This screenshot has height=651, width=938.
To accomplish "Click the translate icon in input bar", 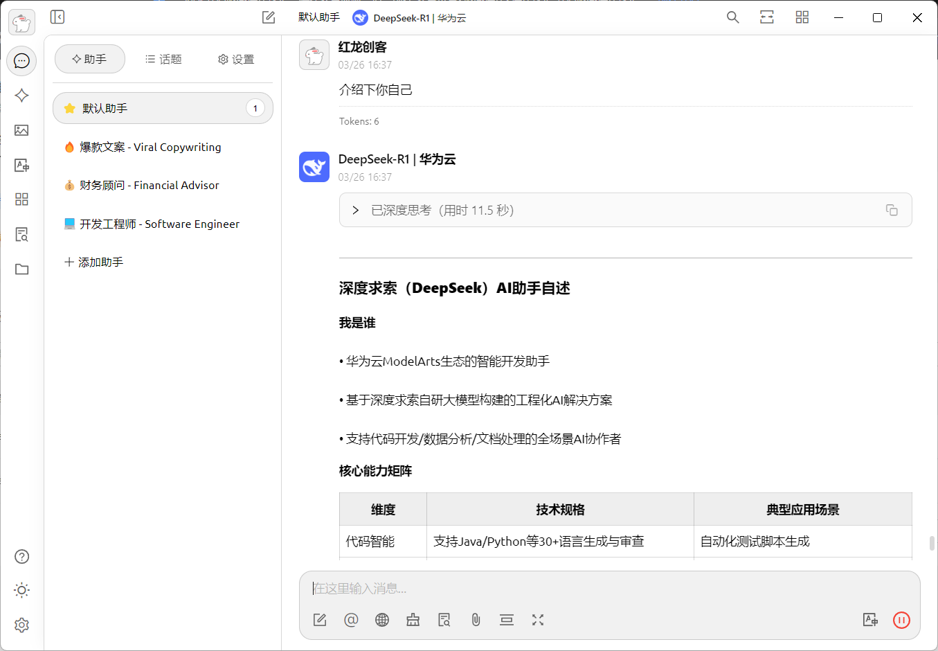I will point(870,620).
